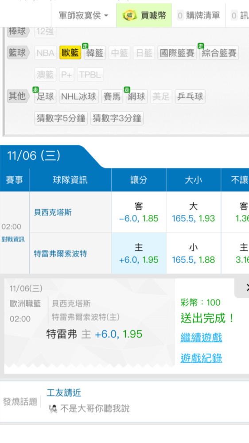
Task: Toggle 主 +6.0, 1.95 spread selection
Action: [x=139, y=253]
